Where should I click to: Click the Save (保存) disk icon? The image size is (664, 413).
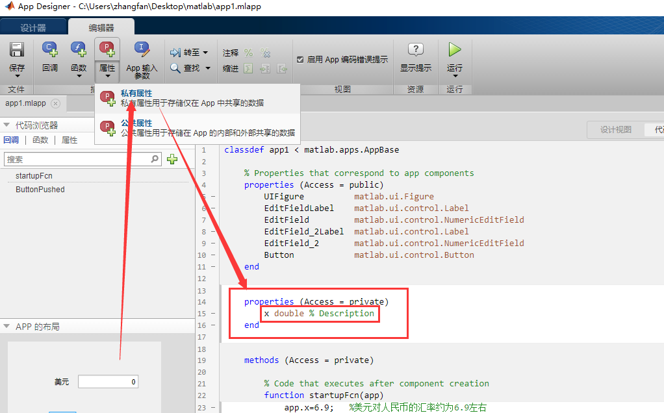[16, 49]
